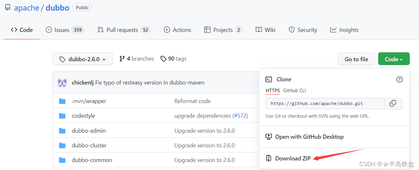Viewport: 419px width, 170px height.
Task: Click the Projects table icon
Action: coord(207,30)
